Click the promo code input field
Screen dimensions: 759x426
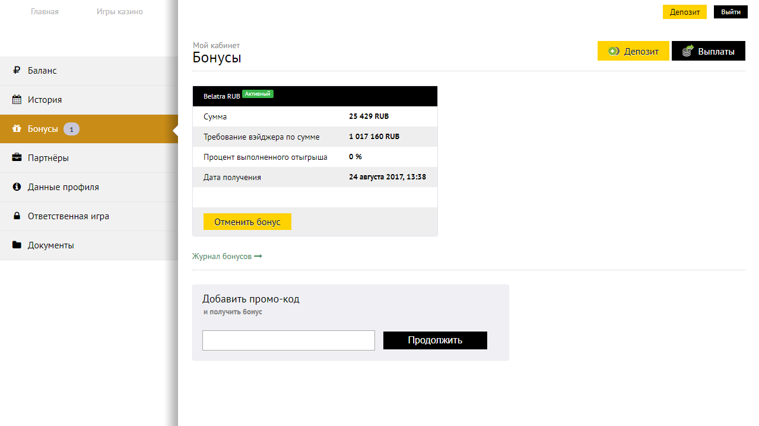[x=288, y=340]
